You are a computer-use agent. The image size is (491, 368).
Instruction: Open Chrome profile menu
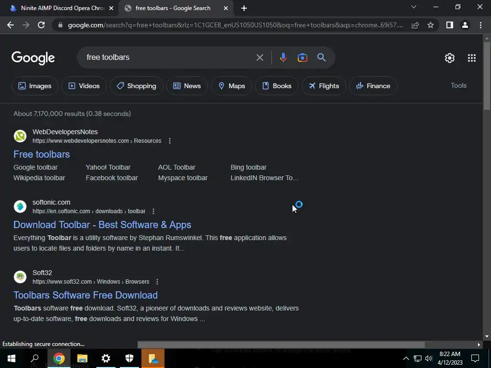pos(465,25)
